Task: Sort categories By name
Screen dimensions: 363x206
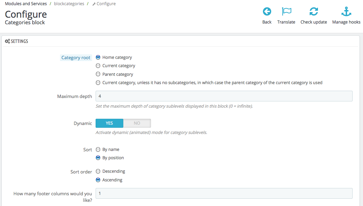Action: click(x=98, y=150)
